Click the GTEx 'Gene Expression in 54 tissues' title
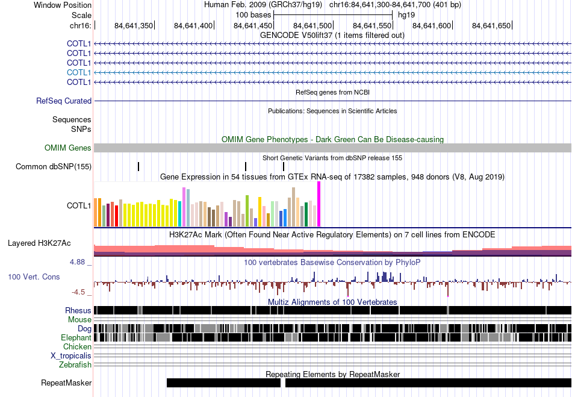Viewport: 572px width, 397px height. coord(332,177)
